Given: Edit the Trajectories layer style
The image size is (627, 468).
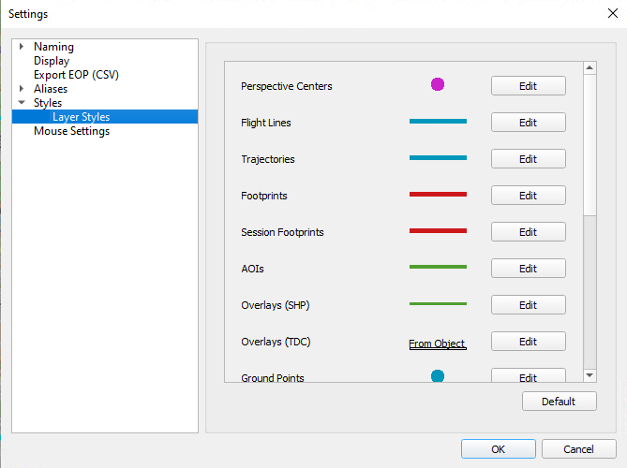Looking at the screenshot, I should pyautogui.click(x=528, y=159).
